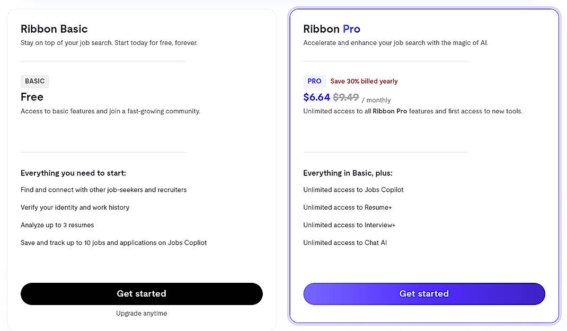
Task: Click Unlimited access to Interview+ feature
Action: click(349, 225)
